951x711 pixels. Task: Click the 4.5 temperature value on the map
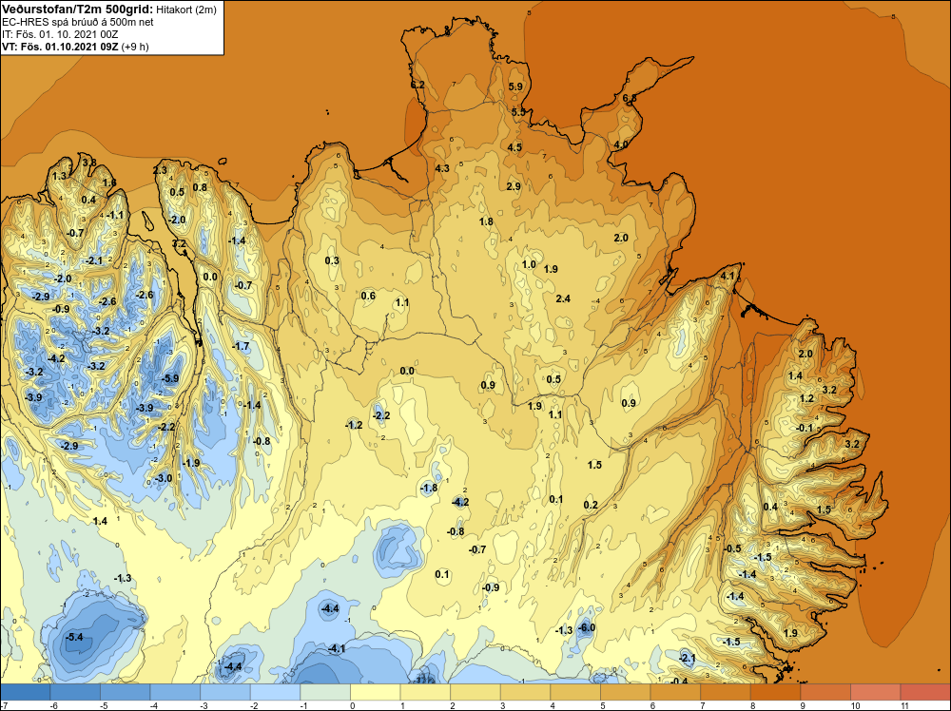tap(514, 147)
